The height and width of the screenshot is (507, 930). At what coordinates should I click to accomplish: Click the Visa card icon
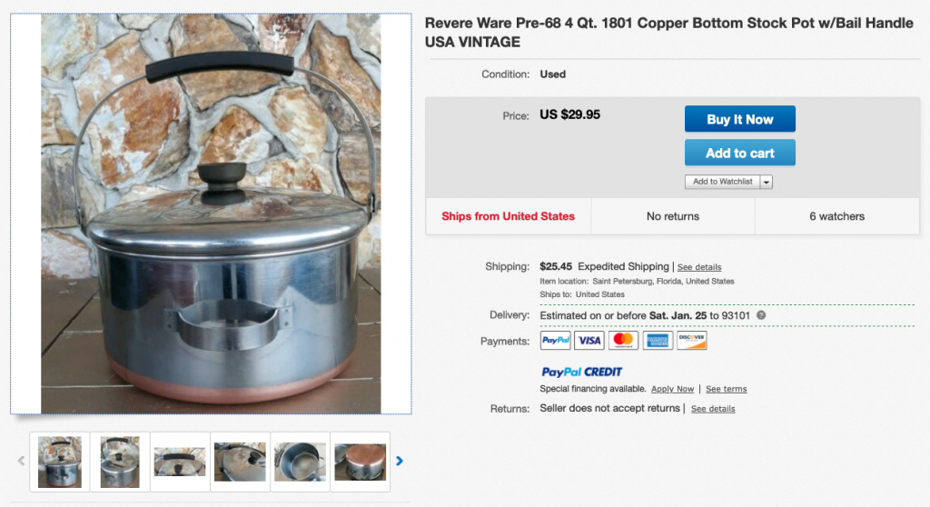589,340
